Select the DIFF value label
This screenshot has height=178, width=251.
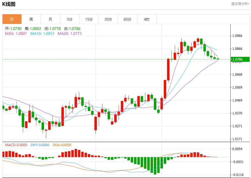click(40, 145)
